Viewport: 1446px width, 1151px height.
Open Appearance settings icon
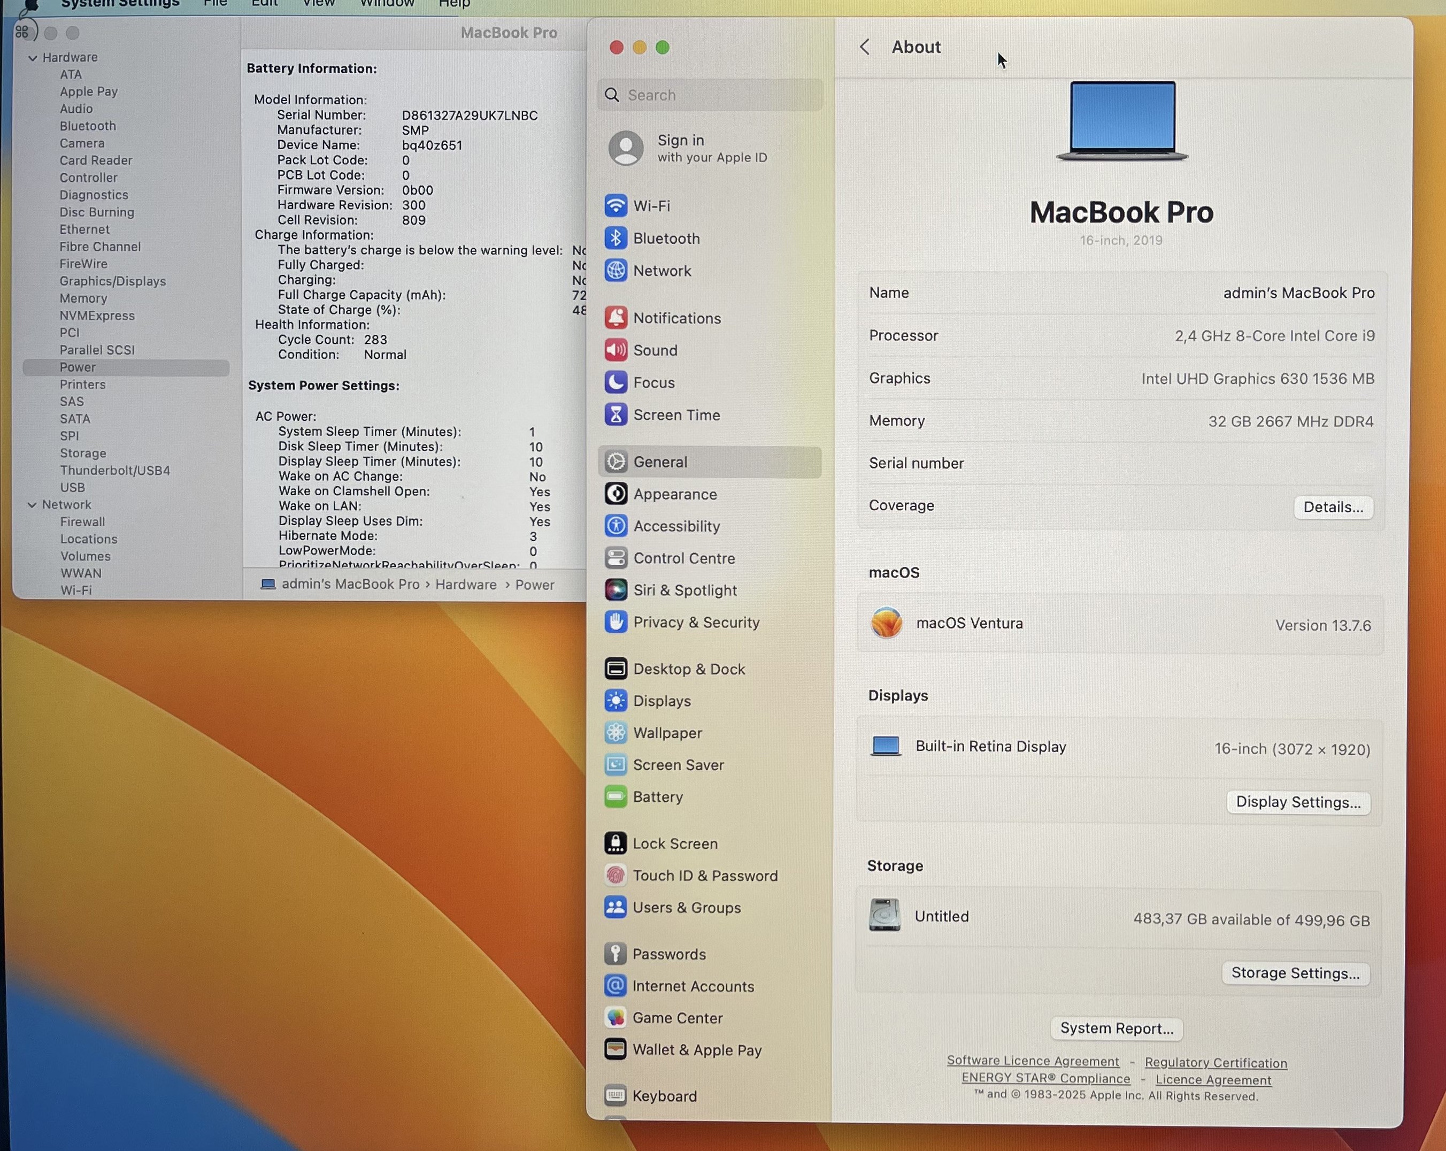pyautogui.click(x=616, y=494)
